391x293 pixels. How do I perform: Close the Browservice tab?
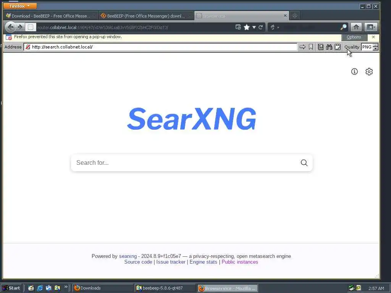pyautogui.click(x=285, y=15)
